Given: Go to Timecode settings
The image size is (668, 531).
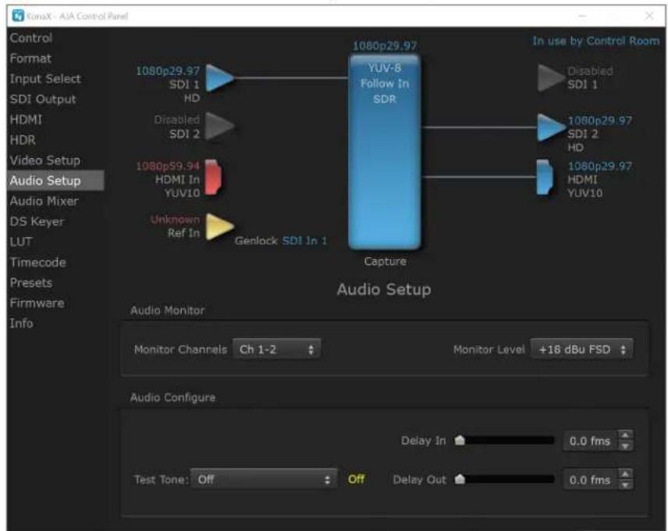Looking at the screenshot, I should (x=37, y=262).
